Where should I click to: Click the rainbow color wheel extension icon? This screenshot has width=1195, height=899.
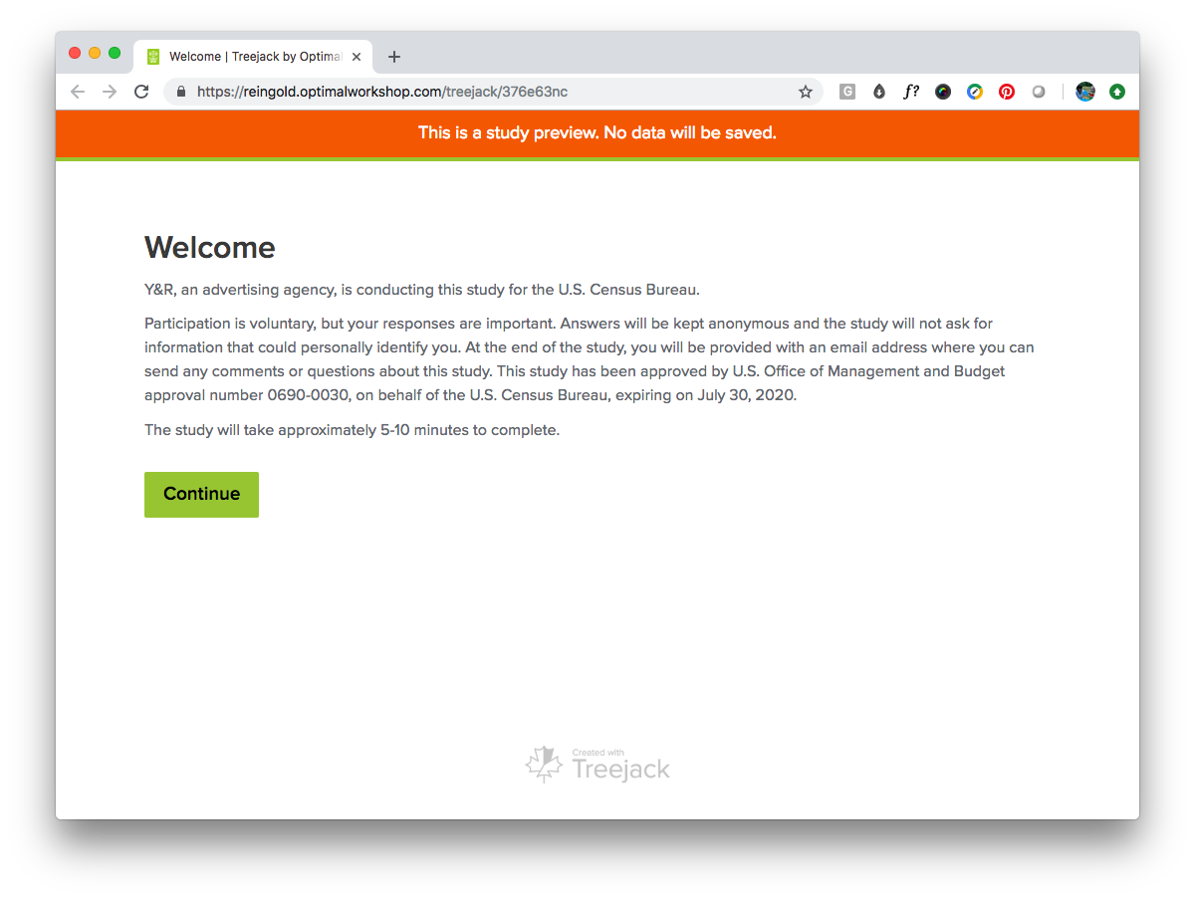click(x=943, y=92)
